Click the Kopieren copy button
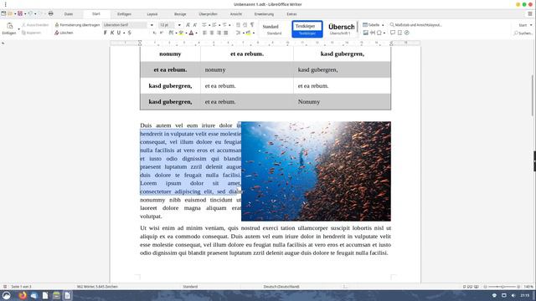This screenshot has width=536, height=301. tap(32, 33)
